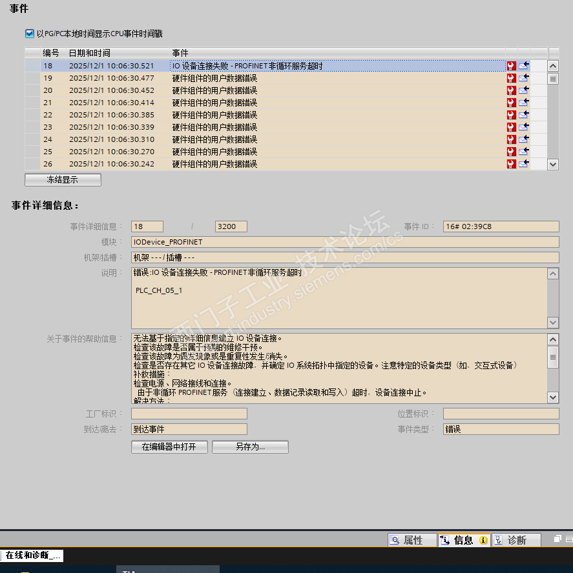Click the 补救措施 line in help text
The height and width of the screenshot is (573, 573).
(151, 374)
